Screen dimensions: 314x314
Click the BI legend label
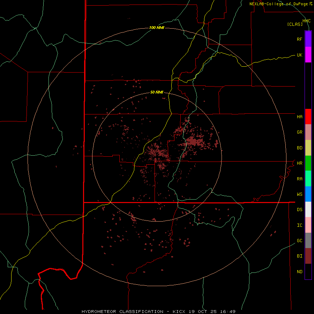pyautogui.click(x=299, y=256)
